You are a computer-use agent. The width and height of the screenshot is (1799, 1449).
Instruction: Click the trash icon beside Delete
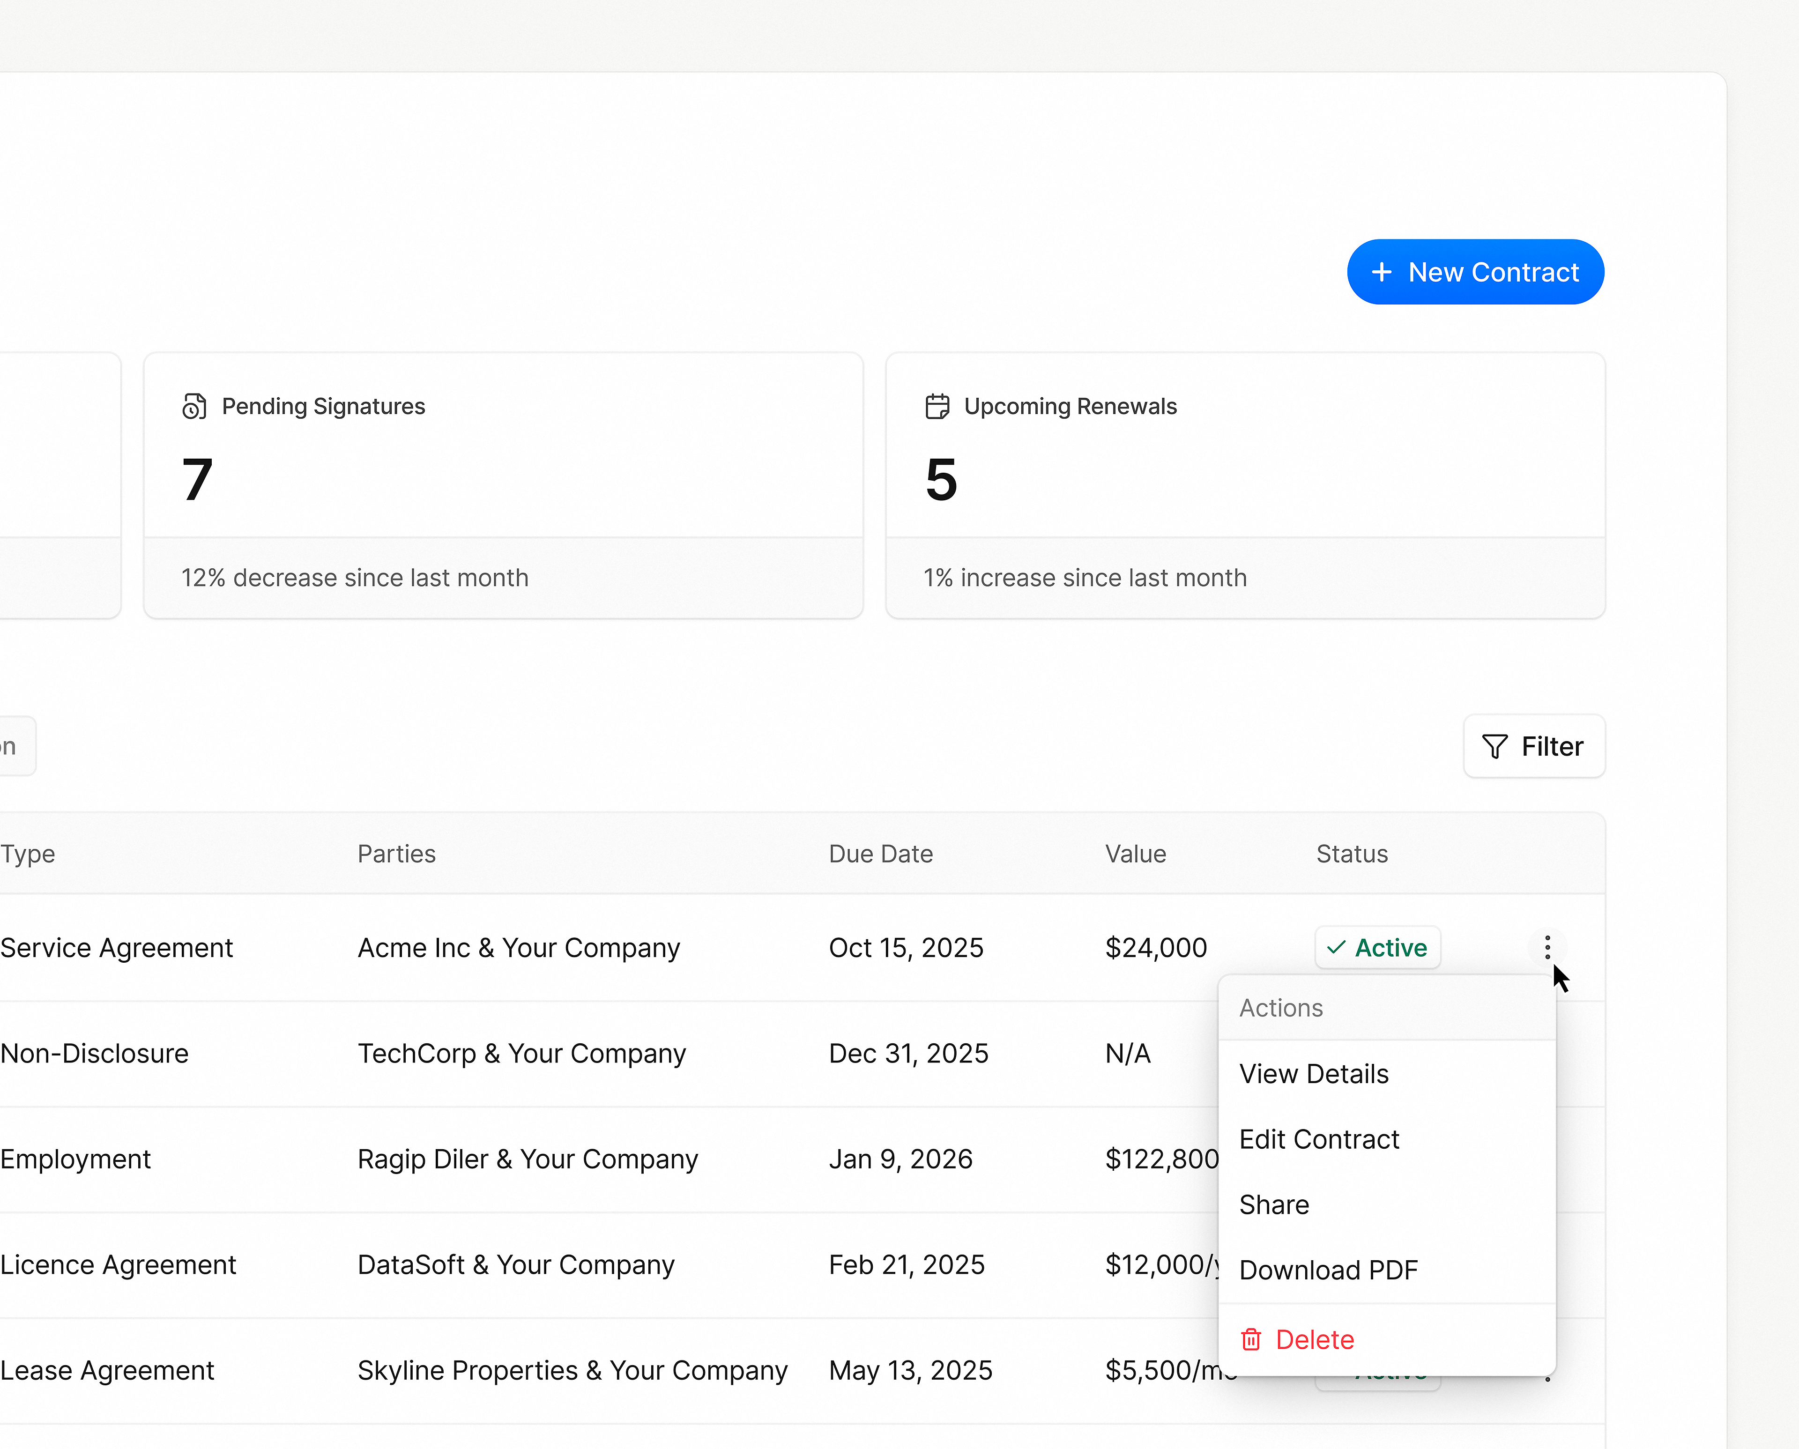[1250, 1339]
